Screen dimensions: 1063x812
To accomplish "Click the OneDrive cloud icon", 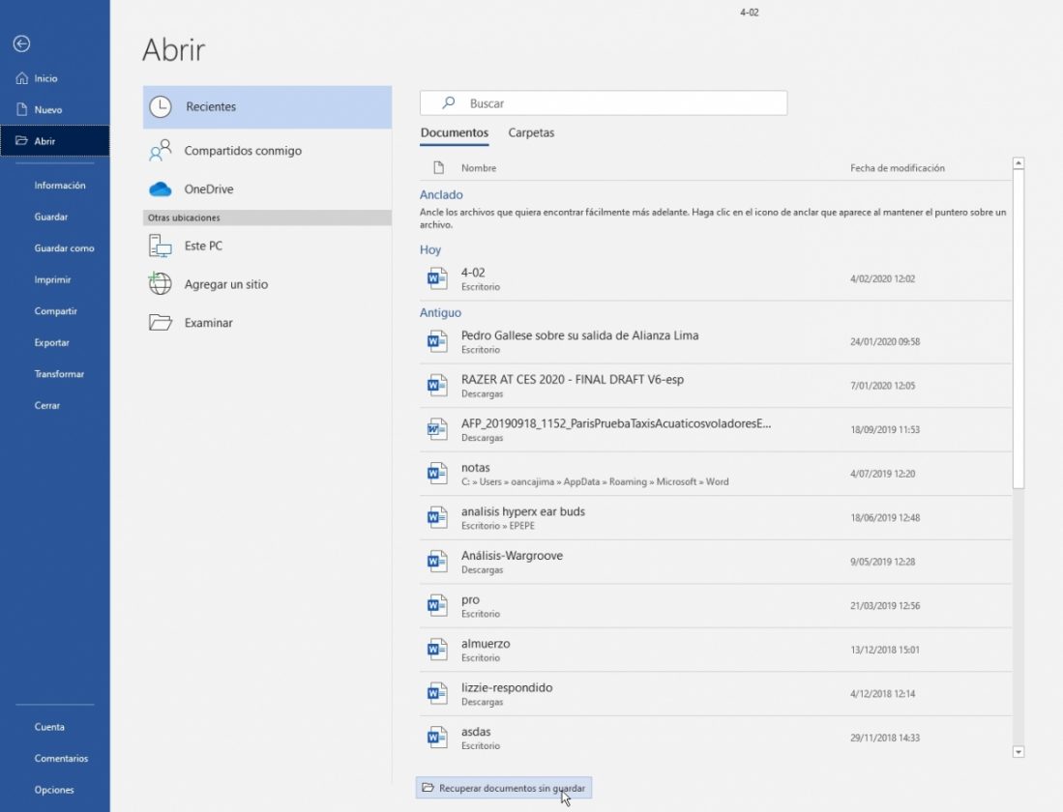I will (x=161, y=189).
